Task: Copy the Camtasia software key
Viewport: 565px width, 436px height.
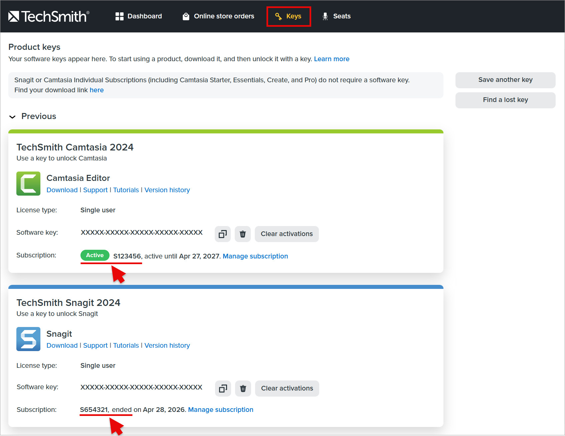Action: pyautogui.click(x=223, y=234)
